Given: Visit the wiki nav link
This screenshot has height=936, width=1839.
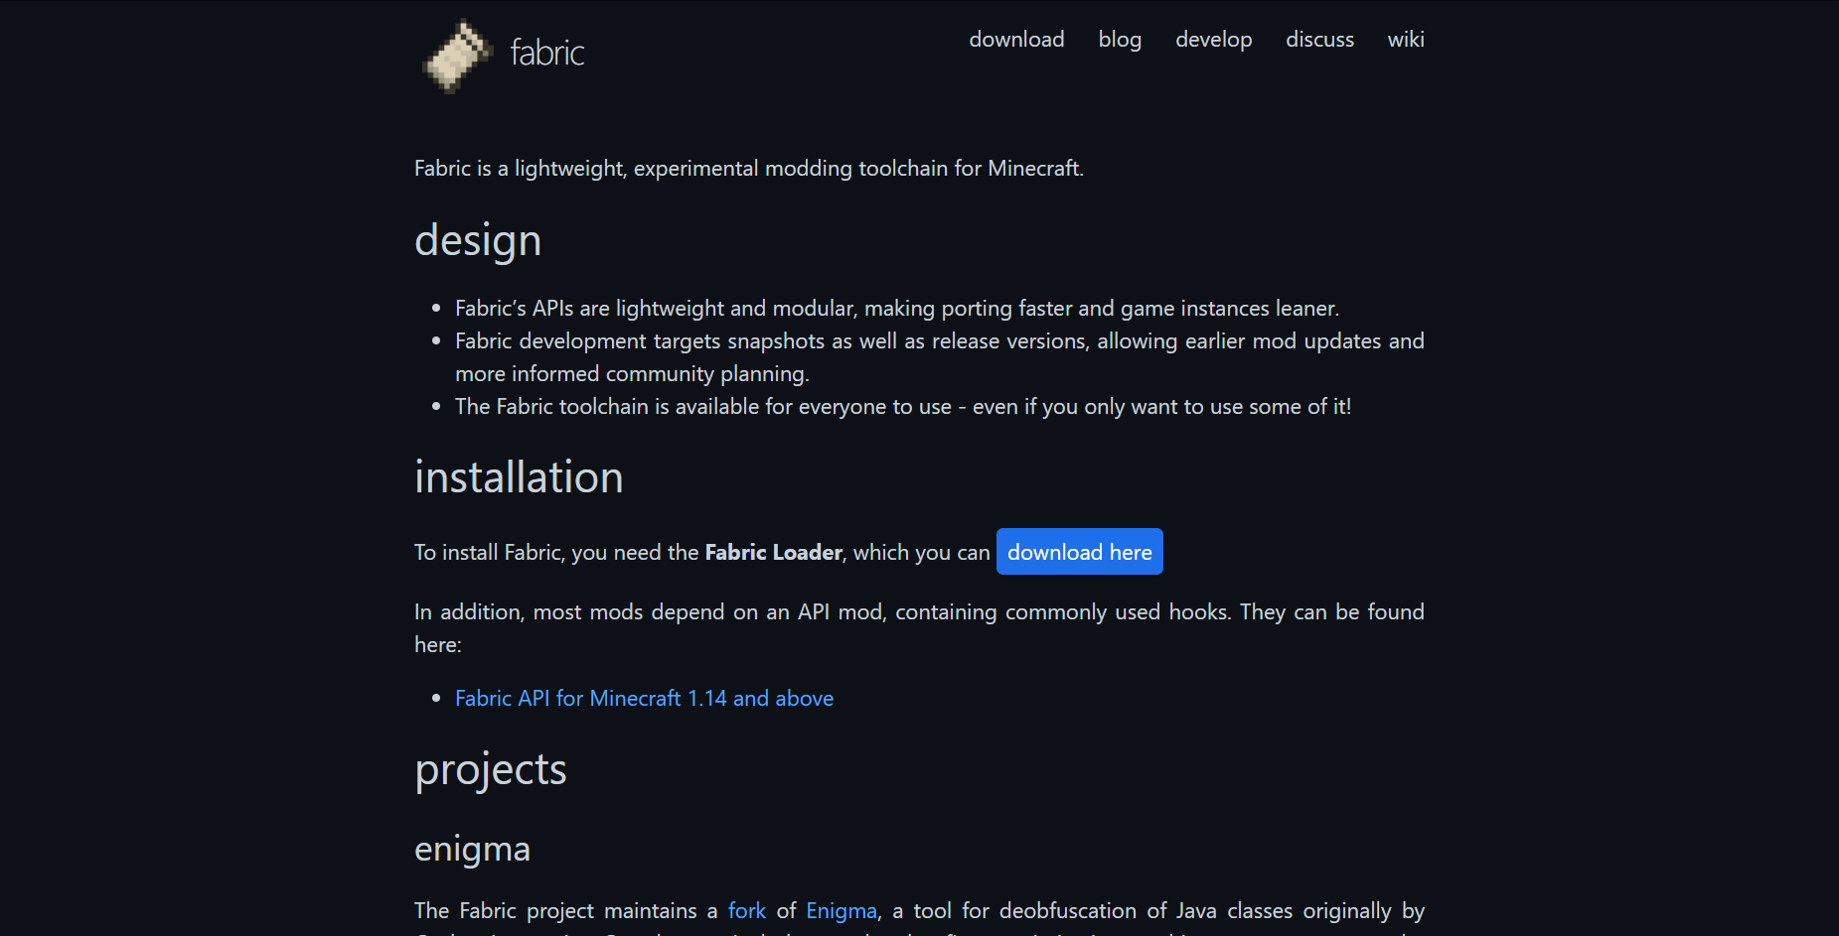Looking at the screenshot, I should click(1406, 40).
